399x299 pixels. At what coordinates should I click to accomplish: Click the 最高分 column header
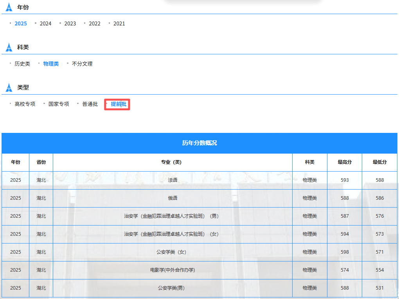(345, 162)
